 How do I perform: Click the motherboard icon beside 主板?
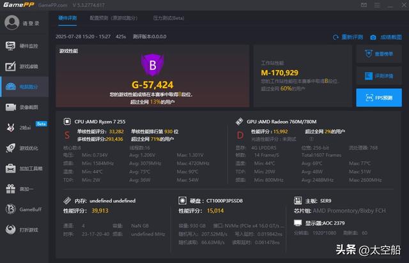click(298, 200)
